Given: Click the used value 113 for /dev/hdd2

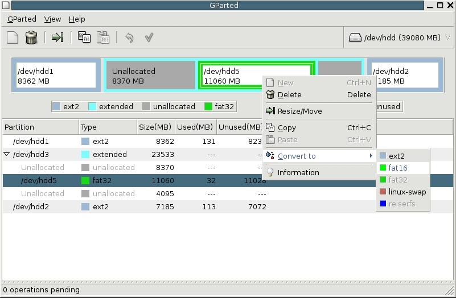Looking at the screenshot, I should click(x=209, y=206).
